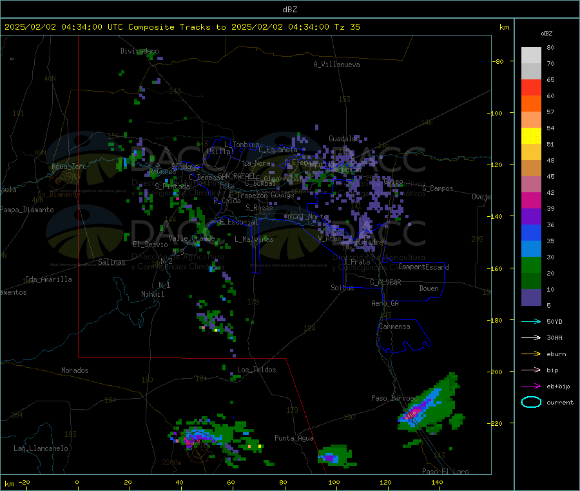Click the 'Morados' map label
This screenshot has height=491, width=580.
75,370
